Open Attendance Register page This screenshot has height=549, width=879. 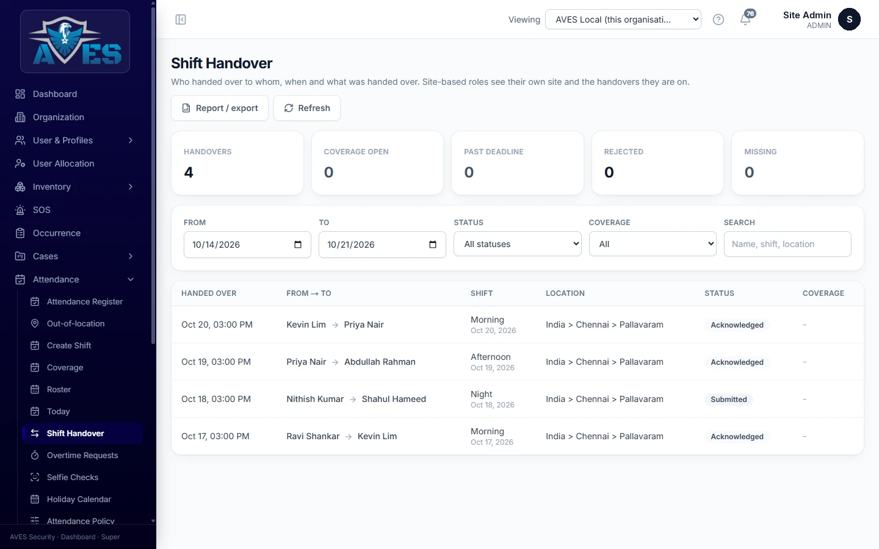(x=82, y=301)
